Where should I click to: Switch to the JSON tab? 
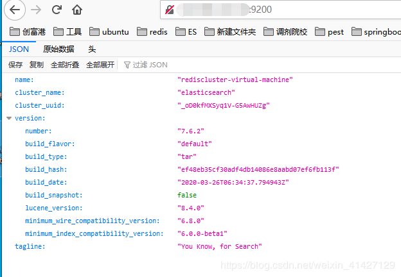[x=19, y=49]
